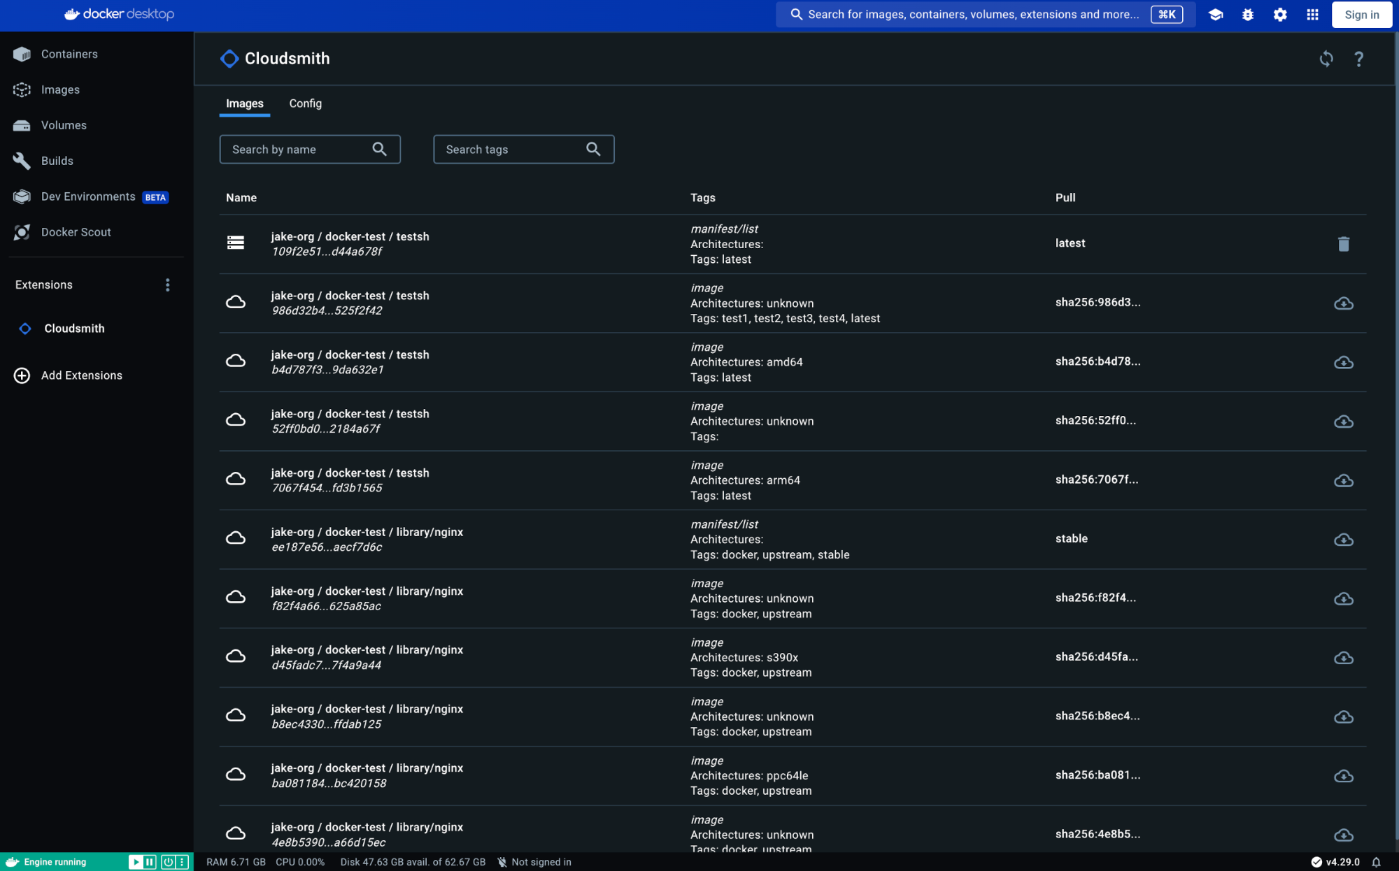Viewport: 1399px width, 871px height.
Task: Open the Extensions three-dot menu
Action: [x=167, y=285]
